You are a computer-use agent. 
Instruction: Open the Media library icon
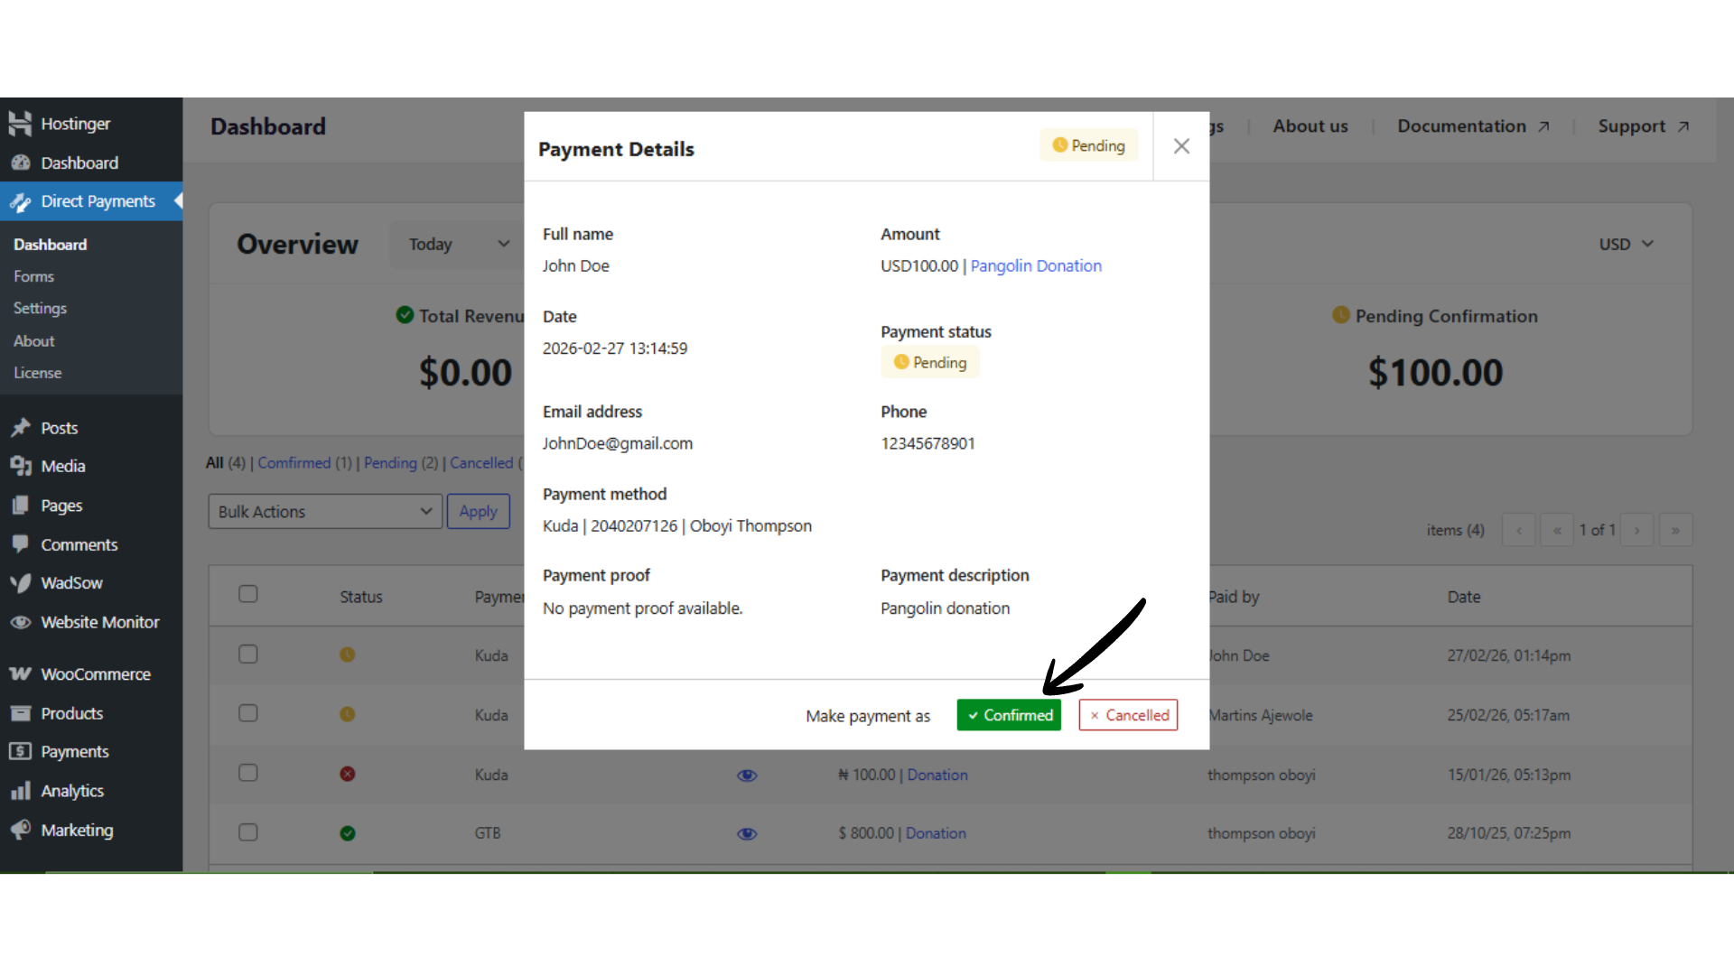[21, 466]
